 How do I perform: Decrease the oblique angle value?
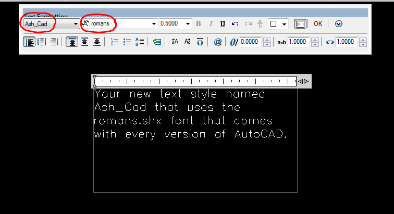(267, 44)
